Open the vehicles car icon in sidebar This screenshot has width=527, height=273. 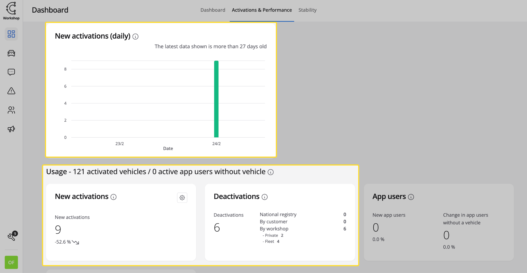tap(11, 53)
